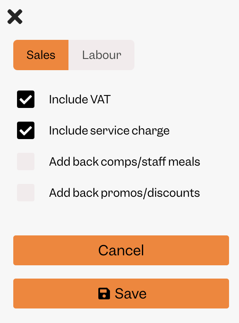Cancel the settings changes
Screen dimensions: 239x323
(121, 250)
